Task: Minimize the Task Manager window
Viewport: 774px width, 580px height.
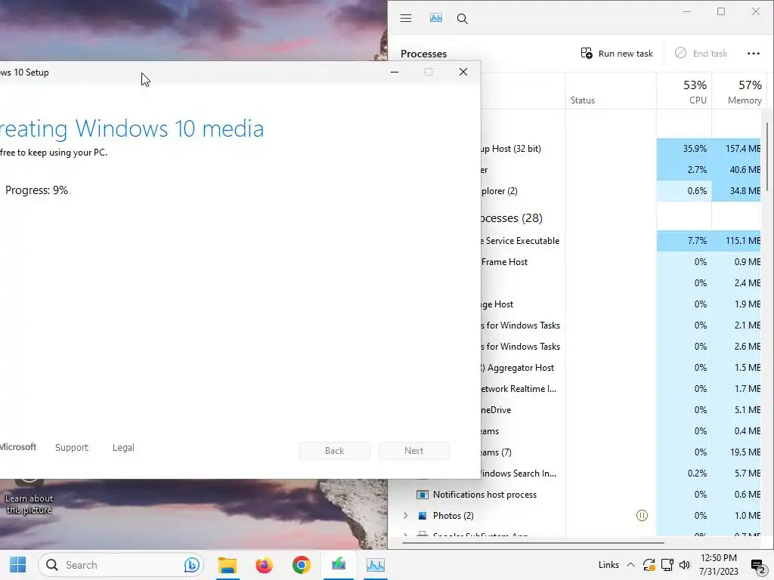Action: coord(686,11)
